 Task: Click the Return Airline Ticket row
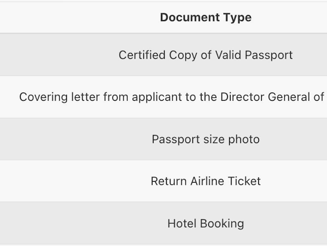click(x=206, y=181)
